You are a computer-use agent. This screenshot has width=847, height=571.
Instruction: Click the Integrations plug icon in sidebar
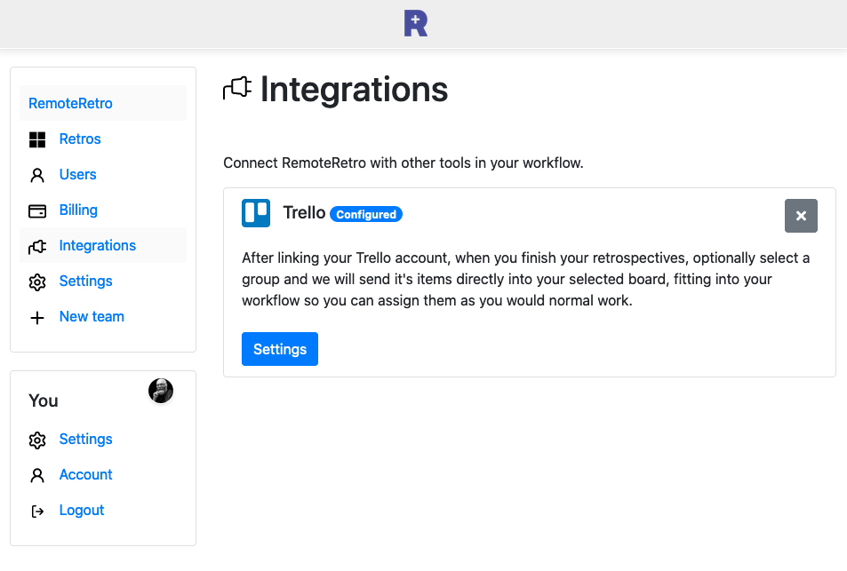[x=37, y=247]
